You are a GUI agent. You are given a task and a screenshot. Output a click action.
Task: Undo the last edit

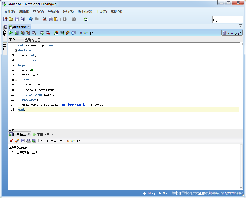(x=31, y=19)
